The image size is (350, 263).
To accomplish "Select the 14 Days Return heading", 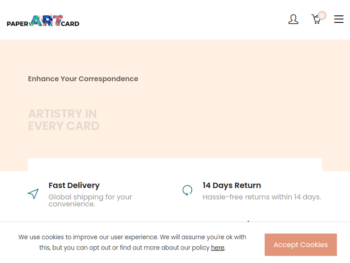I will (x=231, y=185).
